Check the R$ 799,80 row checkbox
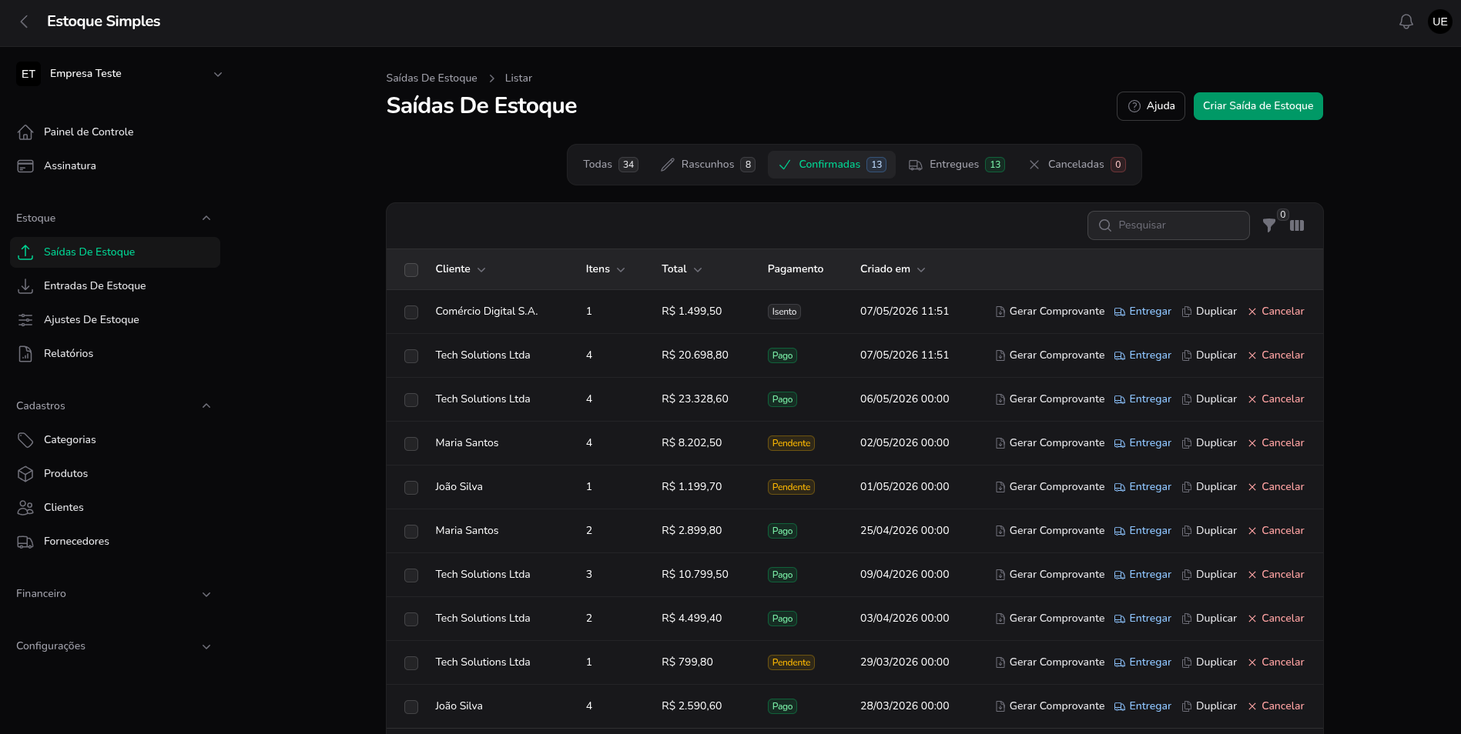This screenshot has height=734, width=1461. pyautogui.click(x=411, y=663)
